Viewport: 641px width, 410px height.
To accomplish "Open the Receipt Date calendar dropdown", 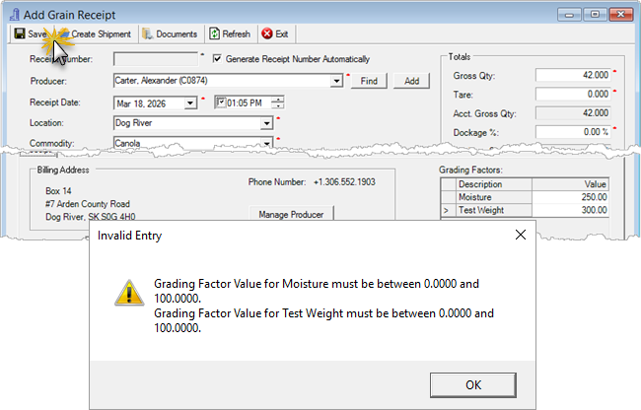I will (190, 102).
